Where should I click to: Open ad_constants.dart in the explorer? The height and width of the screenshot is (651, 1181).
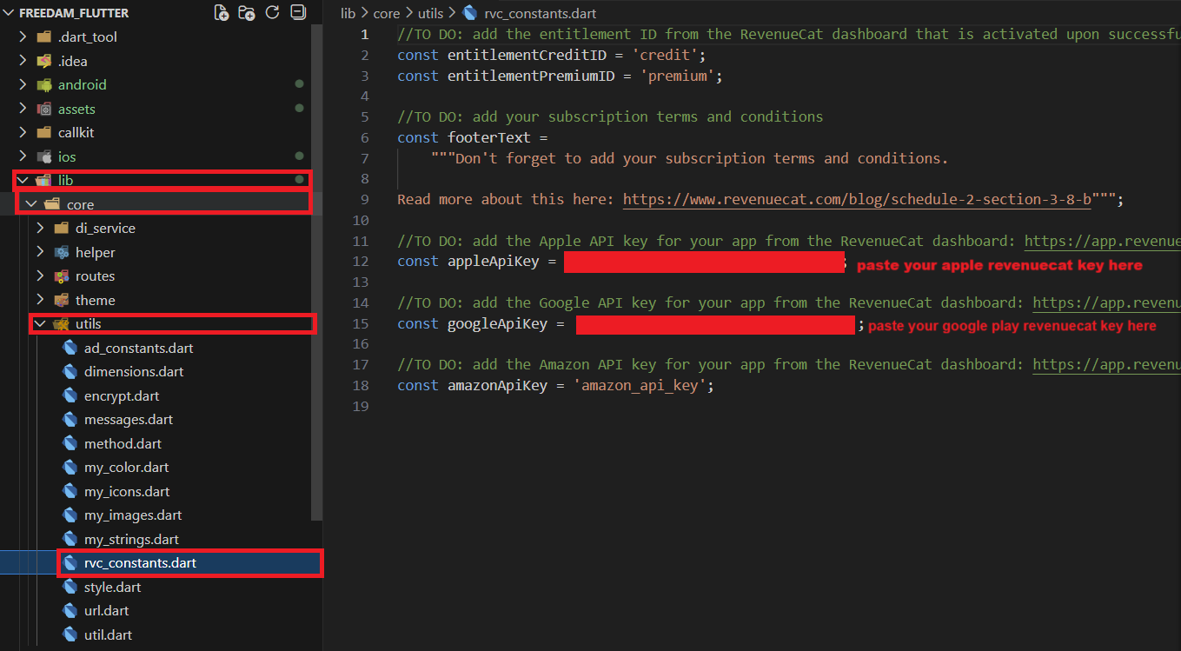point(138,349)
